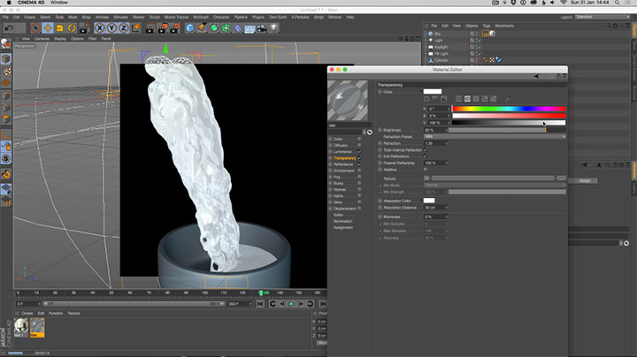Click the Absorption Distance stepper
The image size is (637, 357).
[447, 208]
